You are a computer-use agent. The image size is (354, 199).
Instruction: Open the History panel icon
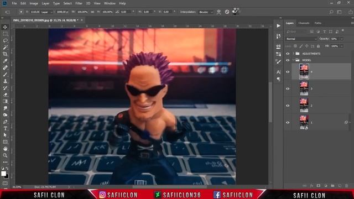(x=278, y=36)
